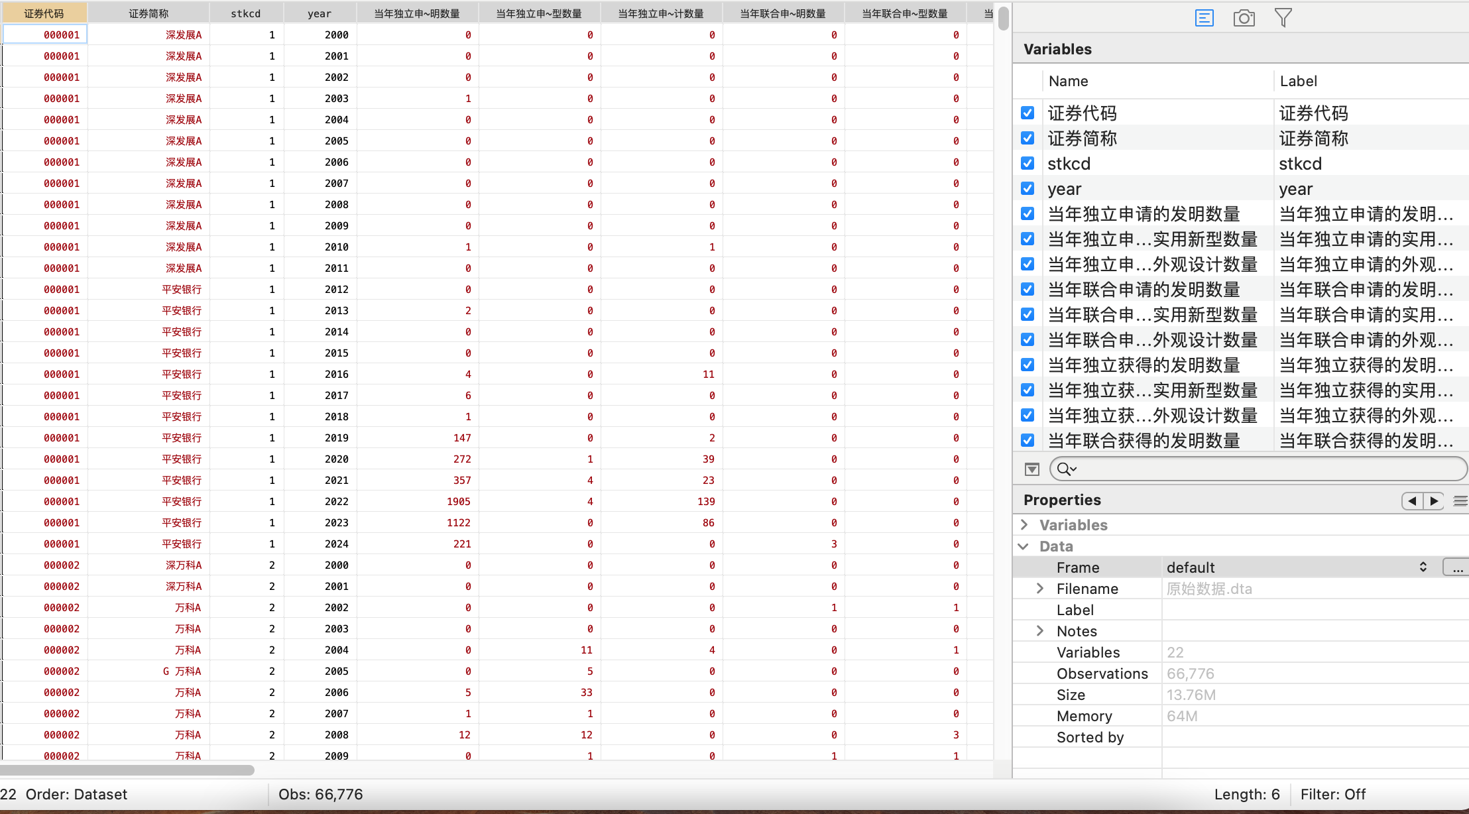Open the Frame default dropdown
This screenshot has height=814, width=1469.
pos(1423,567)
